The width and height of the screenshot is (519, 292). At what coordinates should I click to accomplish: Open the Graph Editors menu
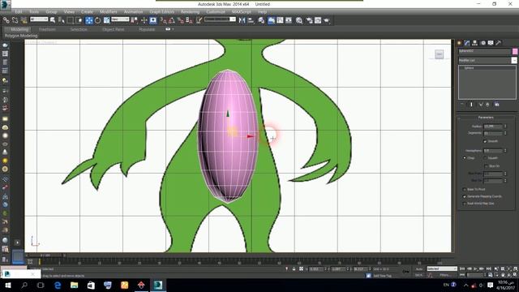coord(162,11)
